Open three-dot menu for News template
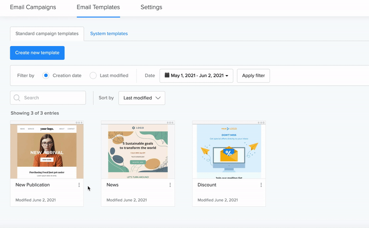The image size is (369, 228). [170, 185]
